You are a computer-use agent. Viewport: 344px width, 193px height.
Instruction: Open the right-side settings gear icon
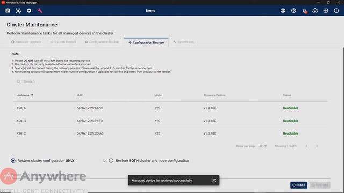coord(315,11)
